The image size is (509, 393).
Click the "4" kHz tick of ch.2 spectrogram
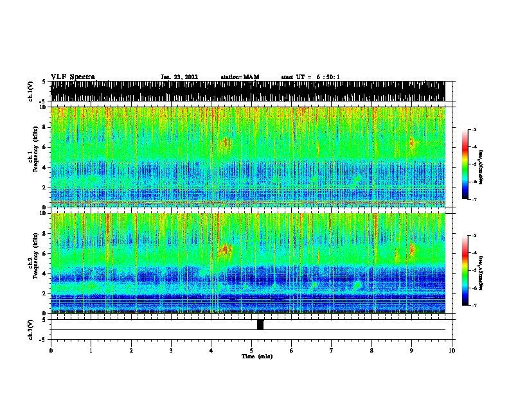pos(46,274)
